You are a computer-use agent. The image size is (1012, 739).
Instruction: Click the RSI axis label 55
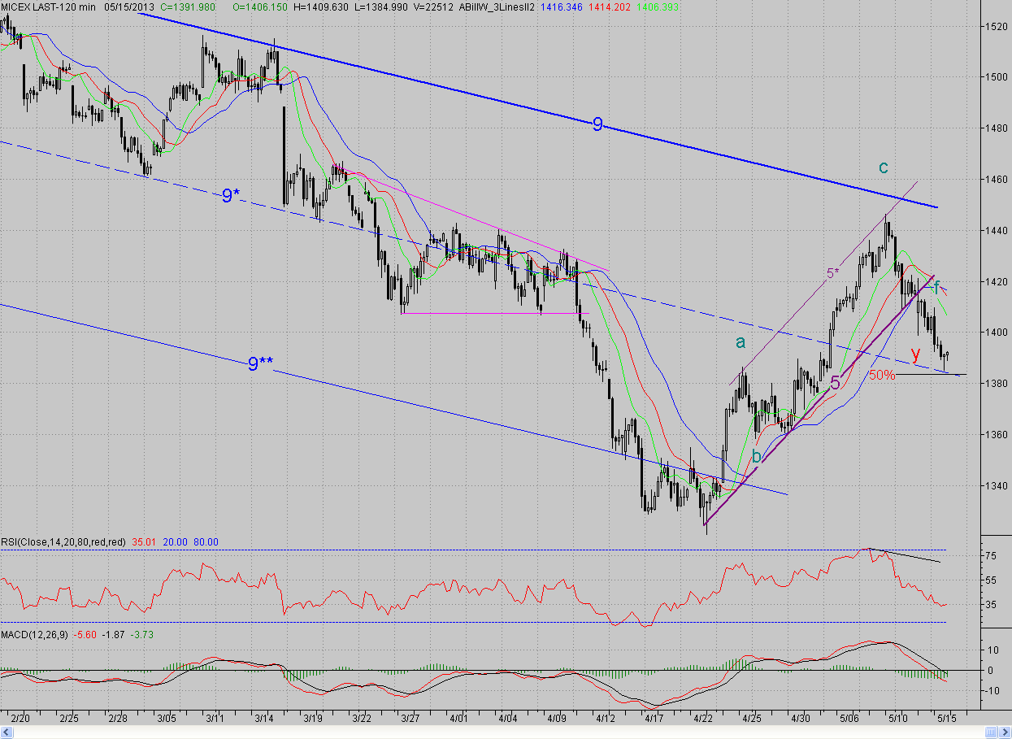(991, 580)
